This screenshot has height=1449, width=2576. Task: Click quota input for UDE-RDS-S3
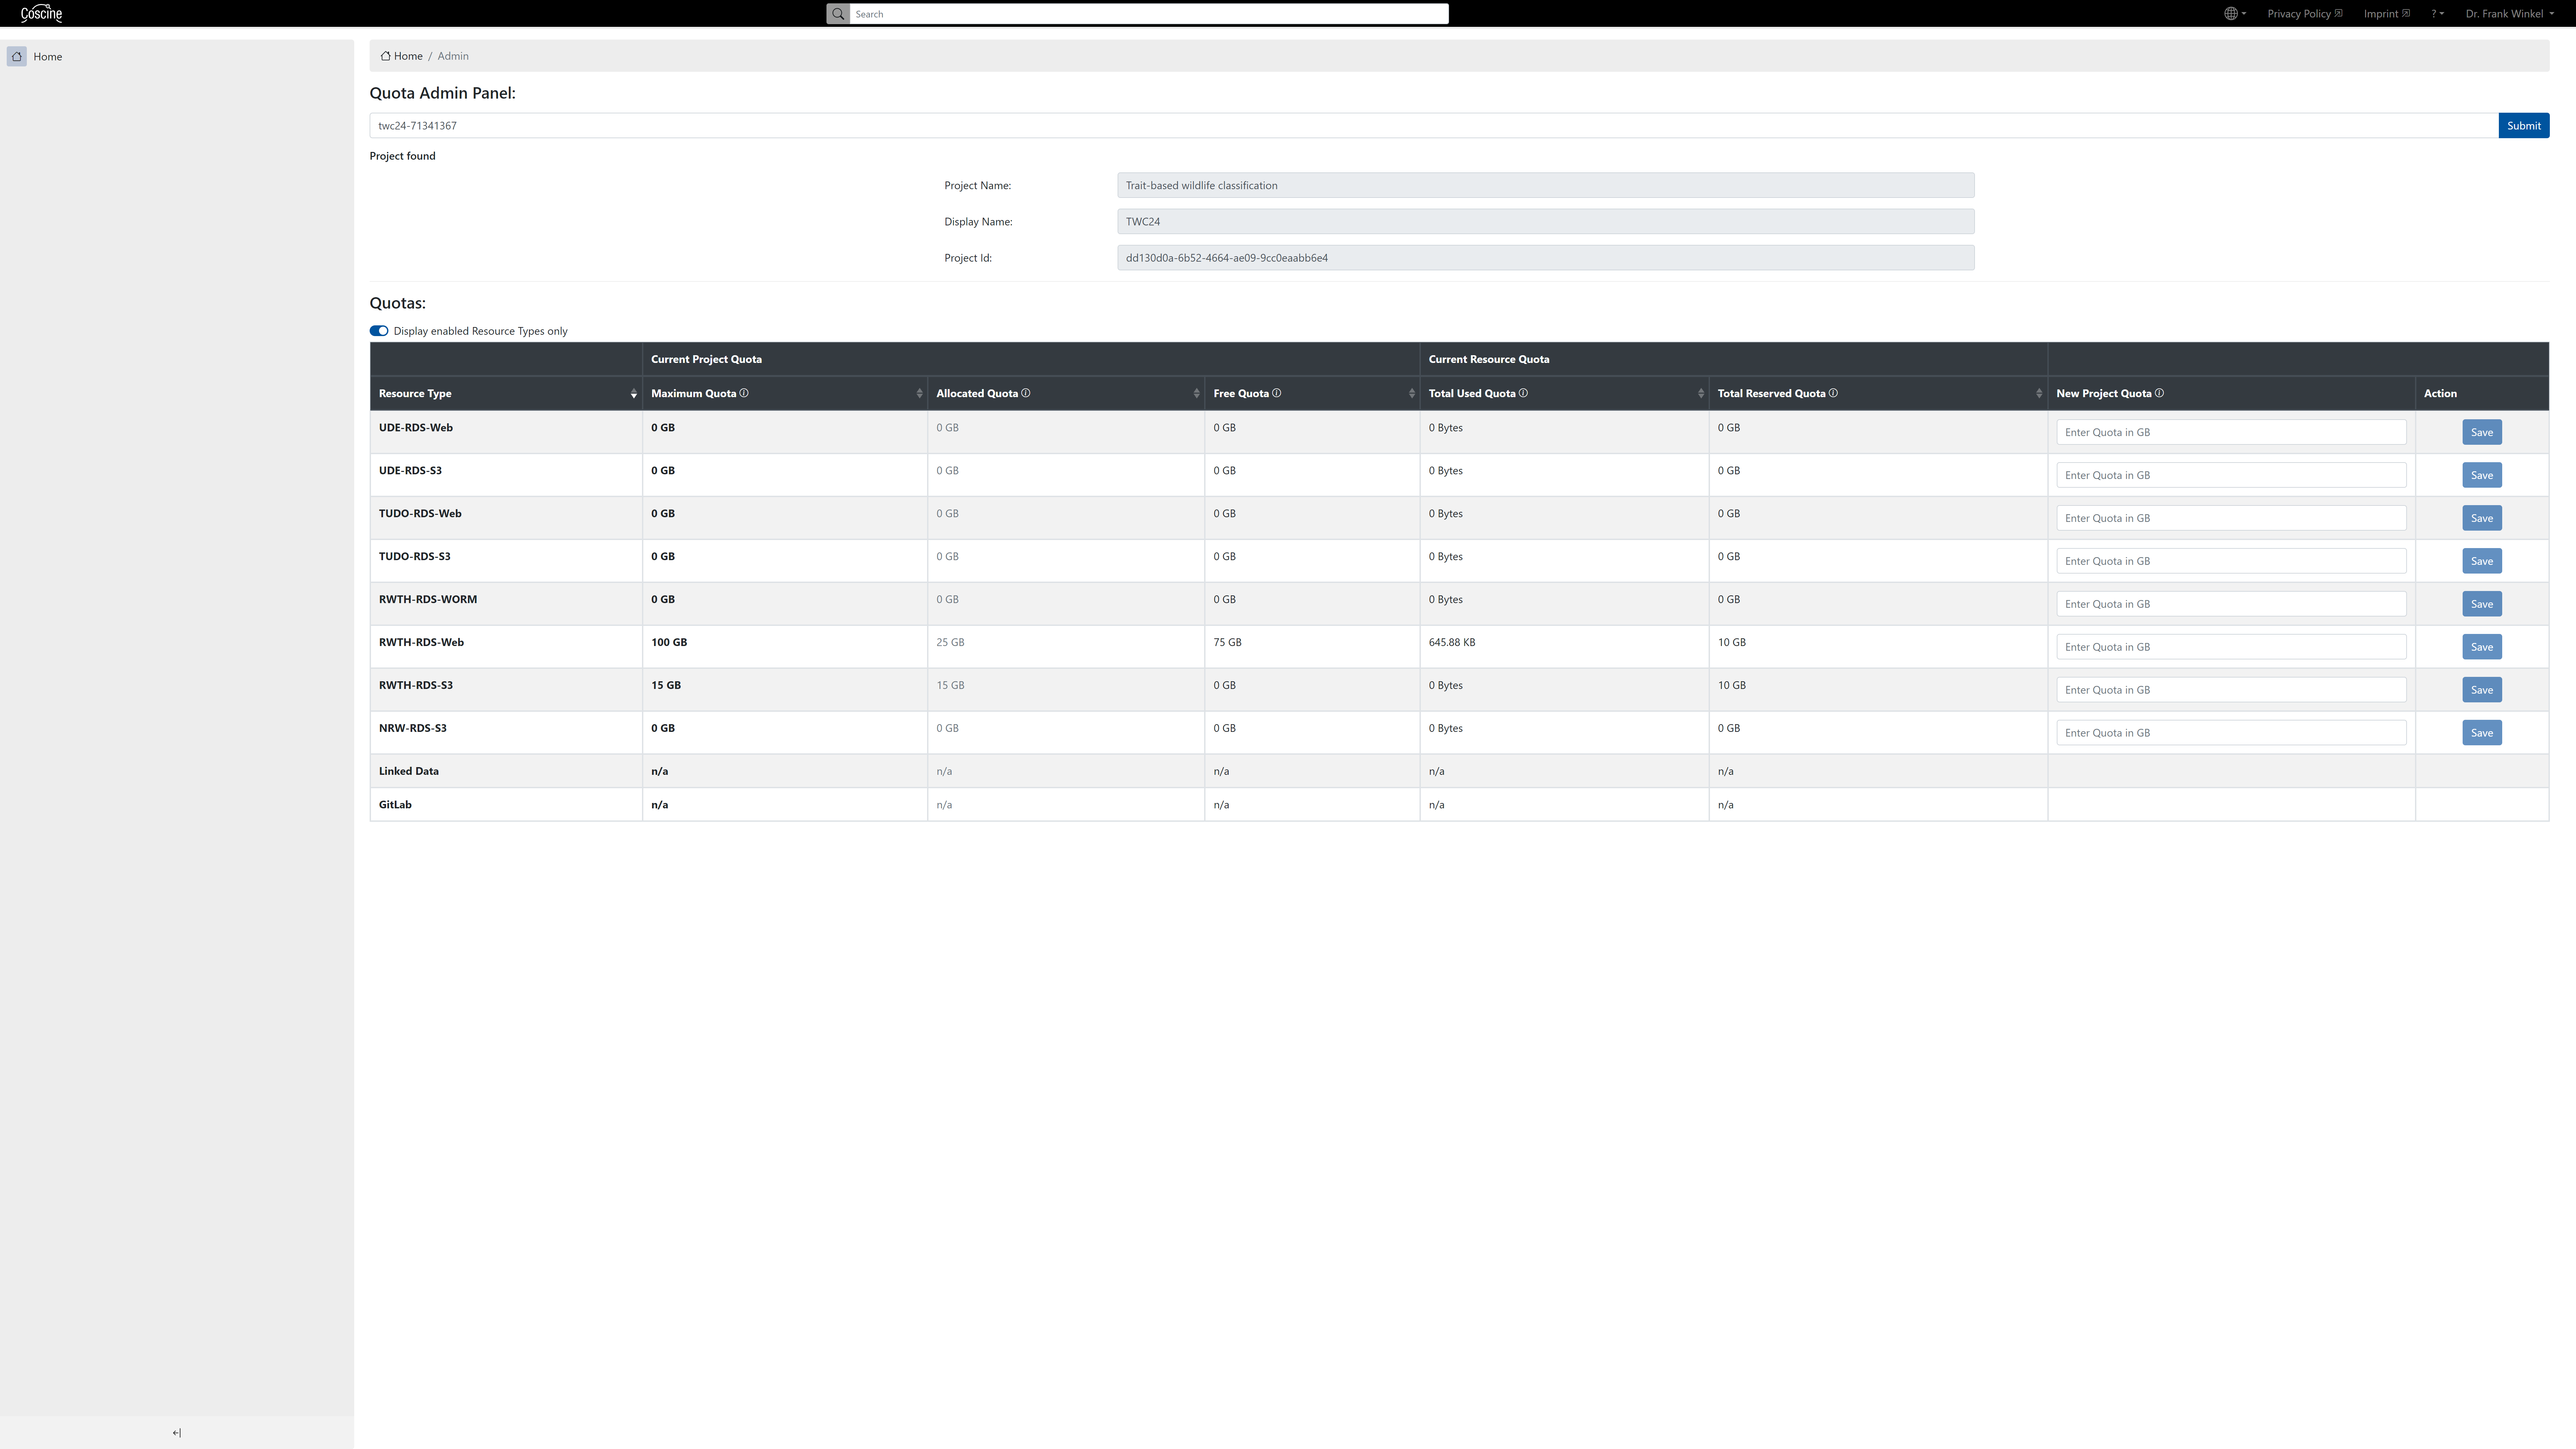click(2231, 475)
